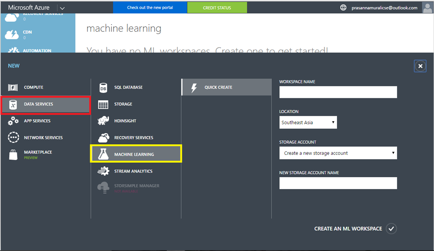The image size is (434, 251).
Task: Click the globe language icon
Action: 343,8
